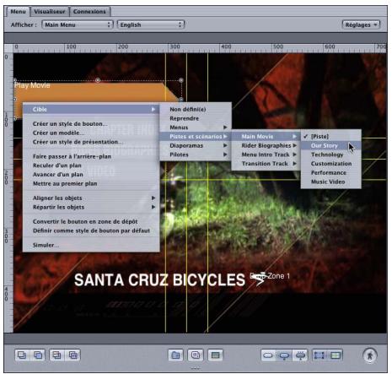
Task: Select Reculer d'un plan
Action: [91, 165]
